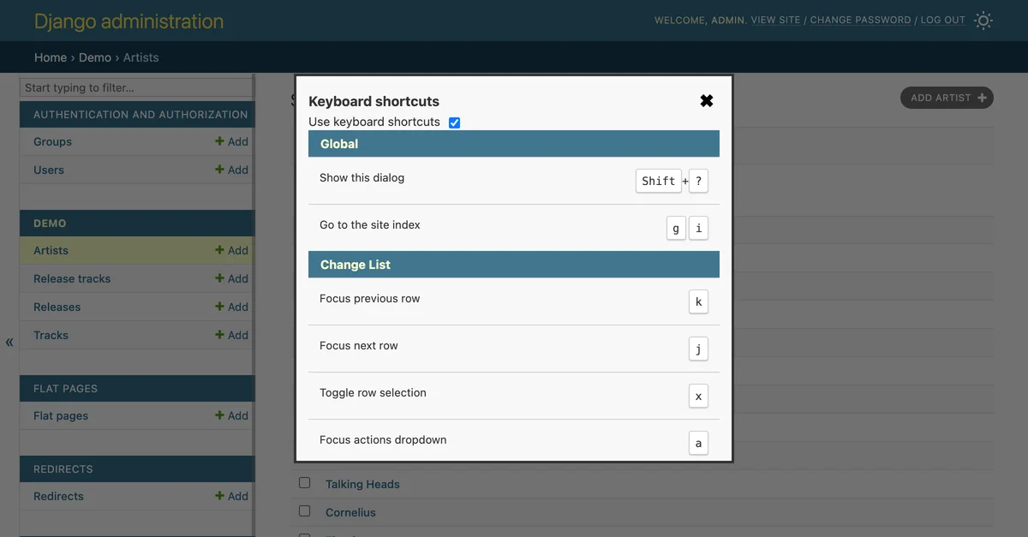Tick the checkbox for Cornelius row
This screenshot has height=537, width=1028.
[x=304, y=511]
